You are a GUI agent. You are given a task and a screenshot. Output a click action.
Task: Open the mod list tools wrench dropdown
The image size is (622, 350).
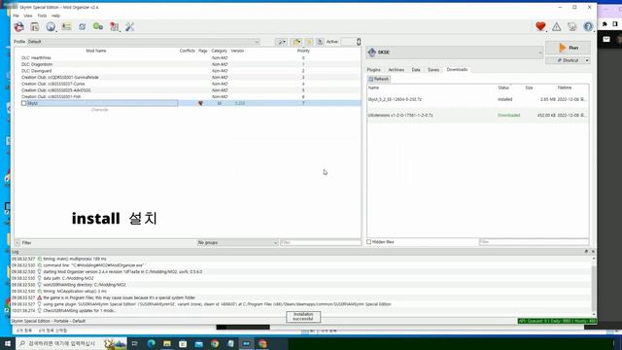(x=282, y=42)
